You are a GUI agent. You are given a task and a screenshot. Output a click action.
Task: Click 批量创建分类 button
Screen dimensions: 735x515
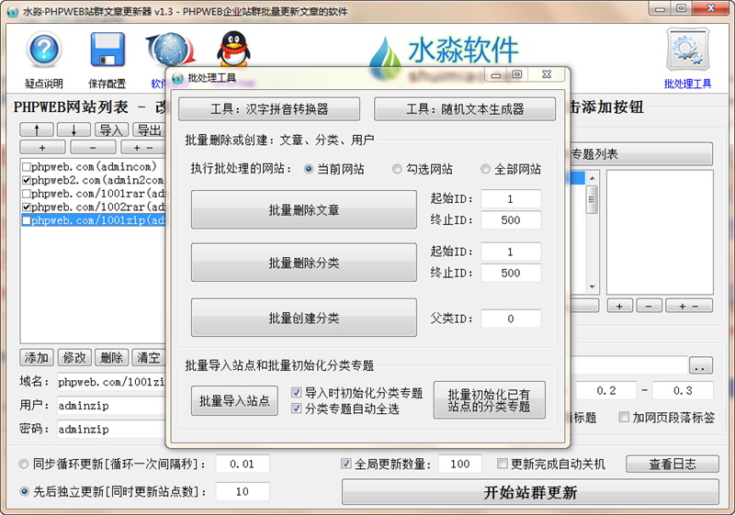[304, 318]
